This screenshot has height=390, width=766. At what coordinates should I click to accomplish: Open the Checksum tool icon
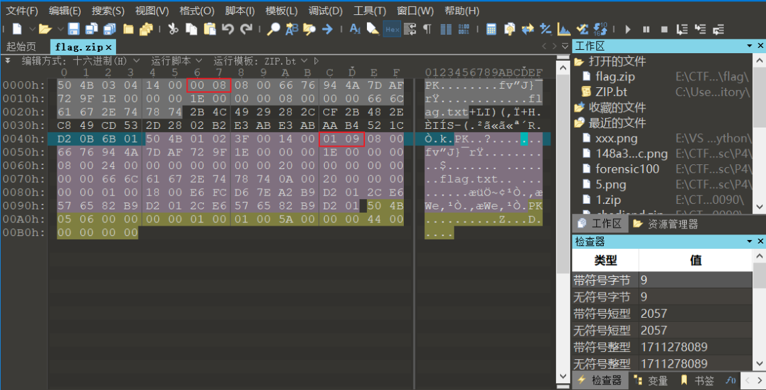tap(582, 29)
